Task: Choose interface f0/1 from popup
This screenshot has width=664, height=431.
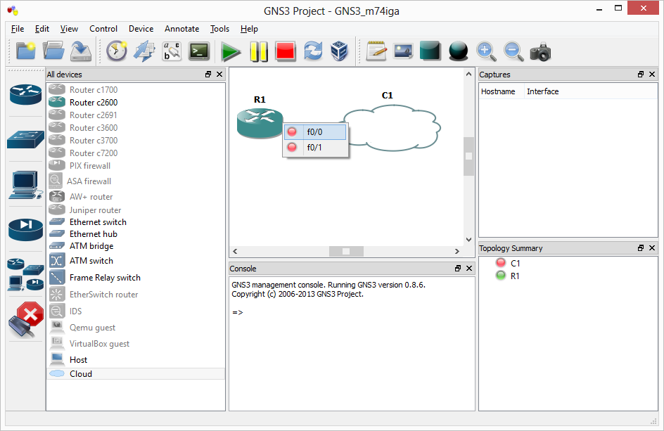Action: tap(316, 148)
